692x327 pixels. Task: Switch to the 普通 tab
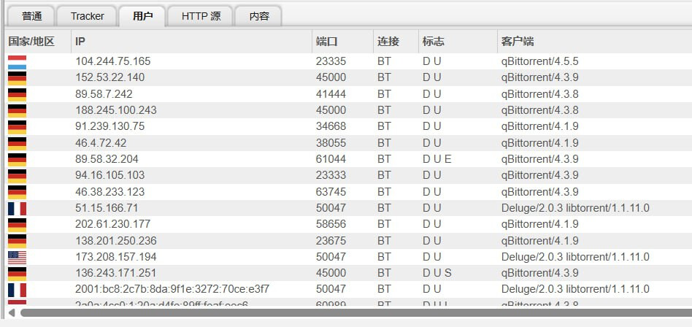pyautogui.click(x=32, y=15)
